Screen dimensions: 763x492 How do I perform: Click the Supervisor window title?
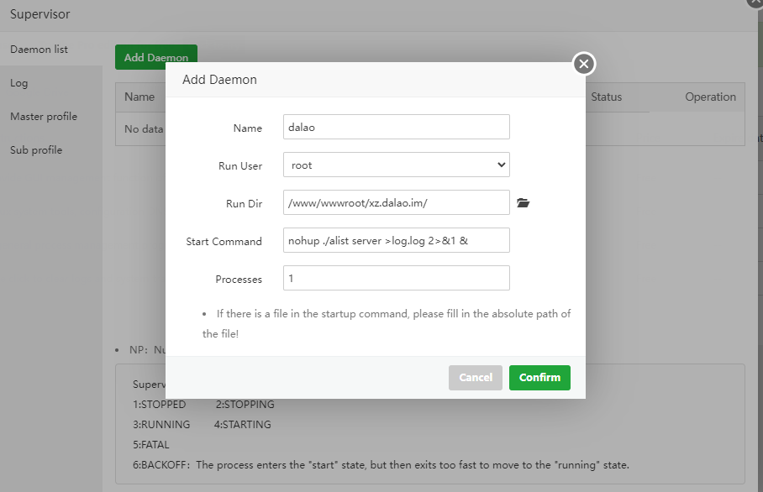(x=40, y=14)
